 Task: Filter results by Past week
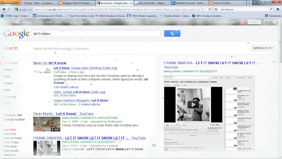click(10, 146)
